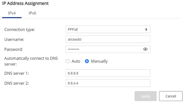
Task: Select the Auto DNS radio button
Action: point(67,61)
